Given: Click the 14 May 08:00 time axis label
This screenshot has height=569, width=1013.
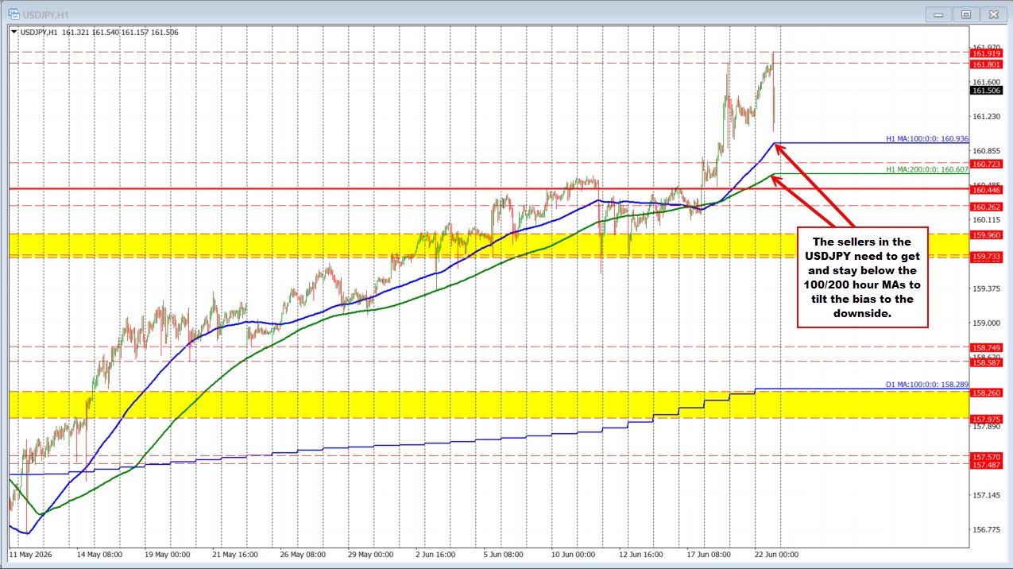Looking at the screenshot, I should click(99, 554).
